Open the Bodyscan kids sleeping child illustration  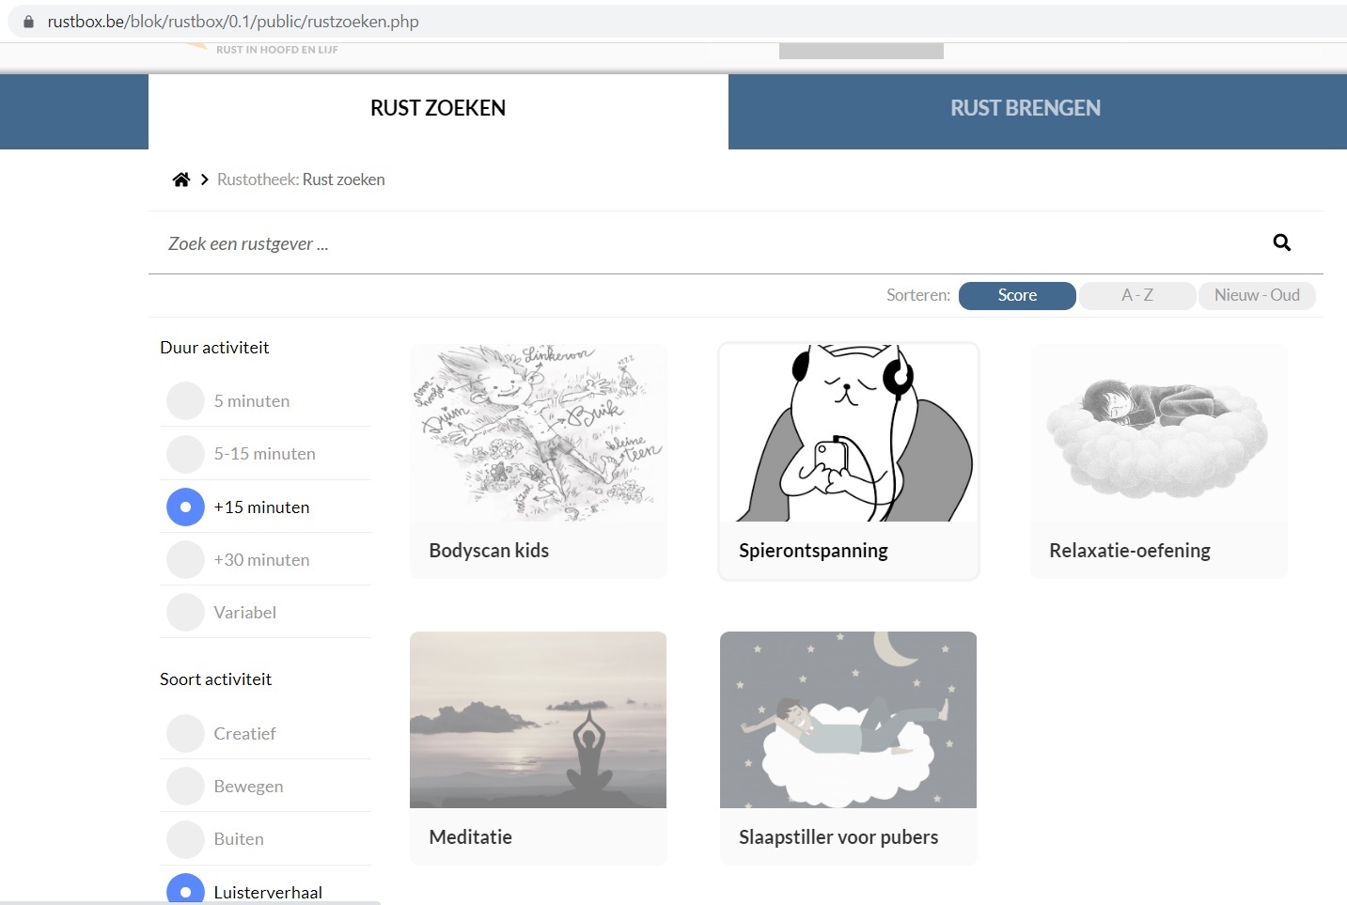538,432
